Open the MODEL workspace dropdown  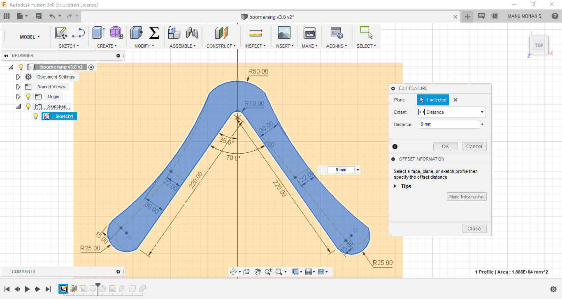[x=30, y=37]
